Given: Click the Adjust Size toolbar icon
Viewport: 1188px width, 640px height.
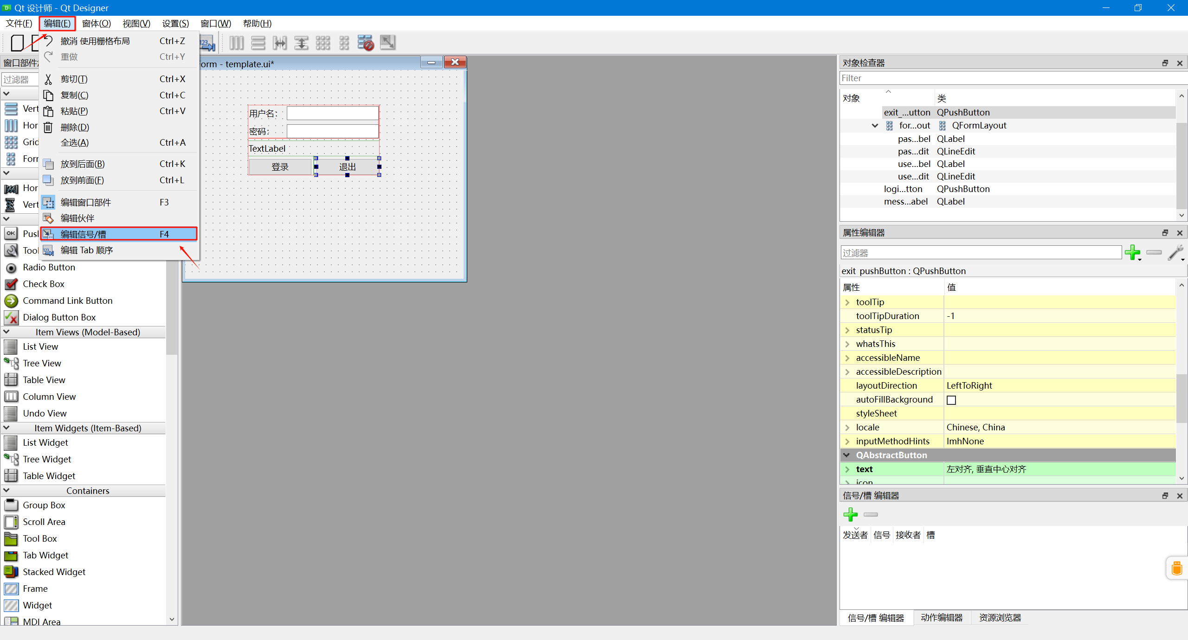Looking at the screenshot, I should [x=387, y=43].
